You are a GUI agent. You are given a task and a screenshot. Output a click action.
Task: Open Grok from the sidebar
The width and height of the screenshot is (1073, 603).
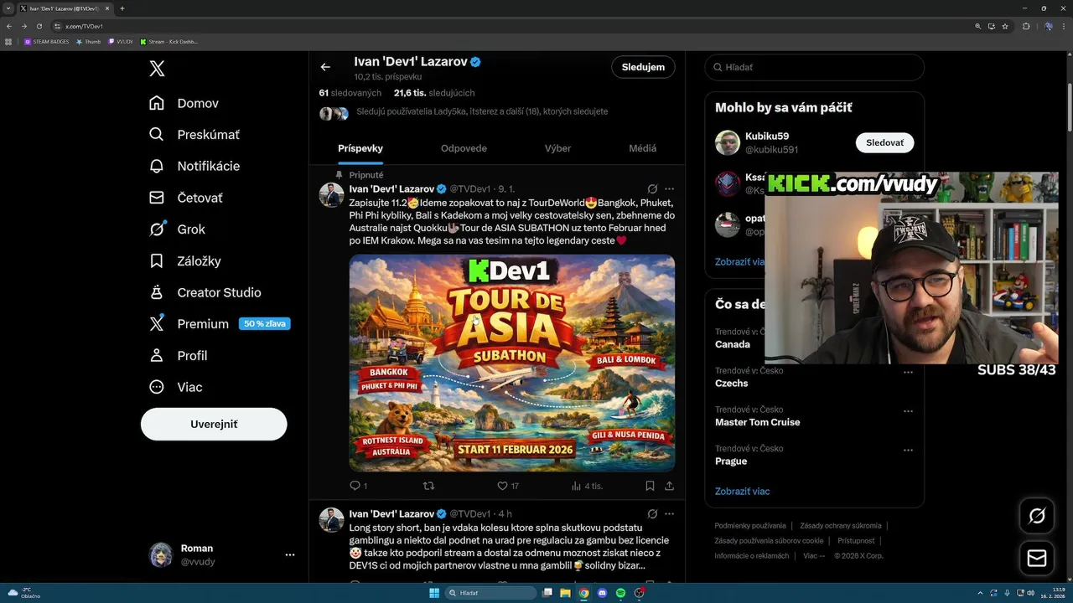pos(177,229)
